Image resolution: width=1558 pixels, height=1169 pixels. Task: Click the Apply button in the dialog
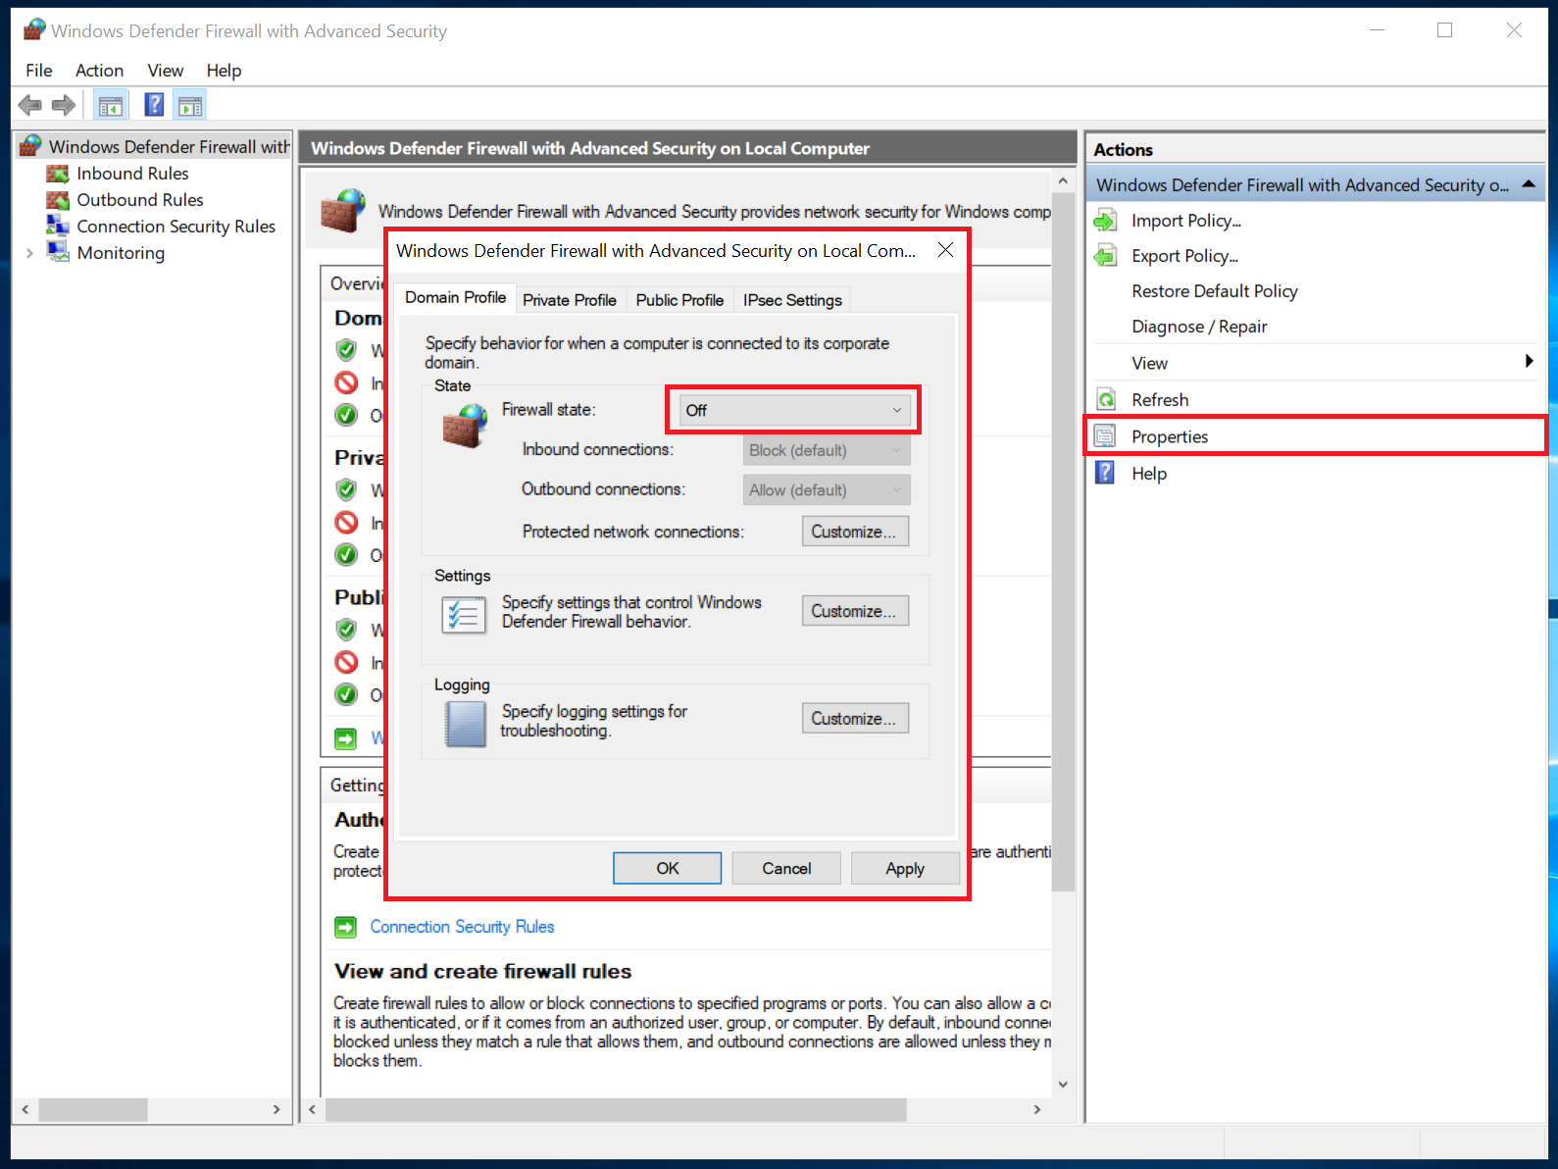pos(905,868)
